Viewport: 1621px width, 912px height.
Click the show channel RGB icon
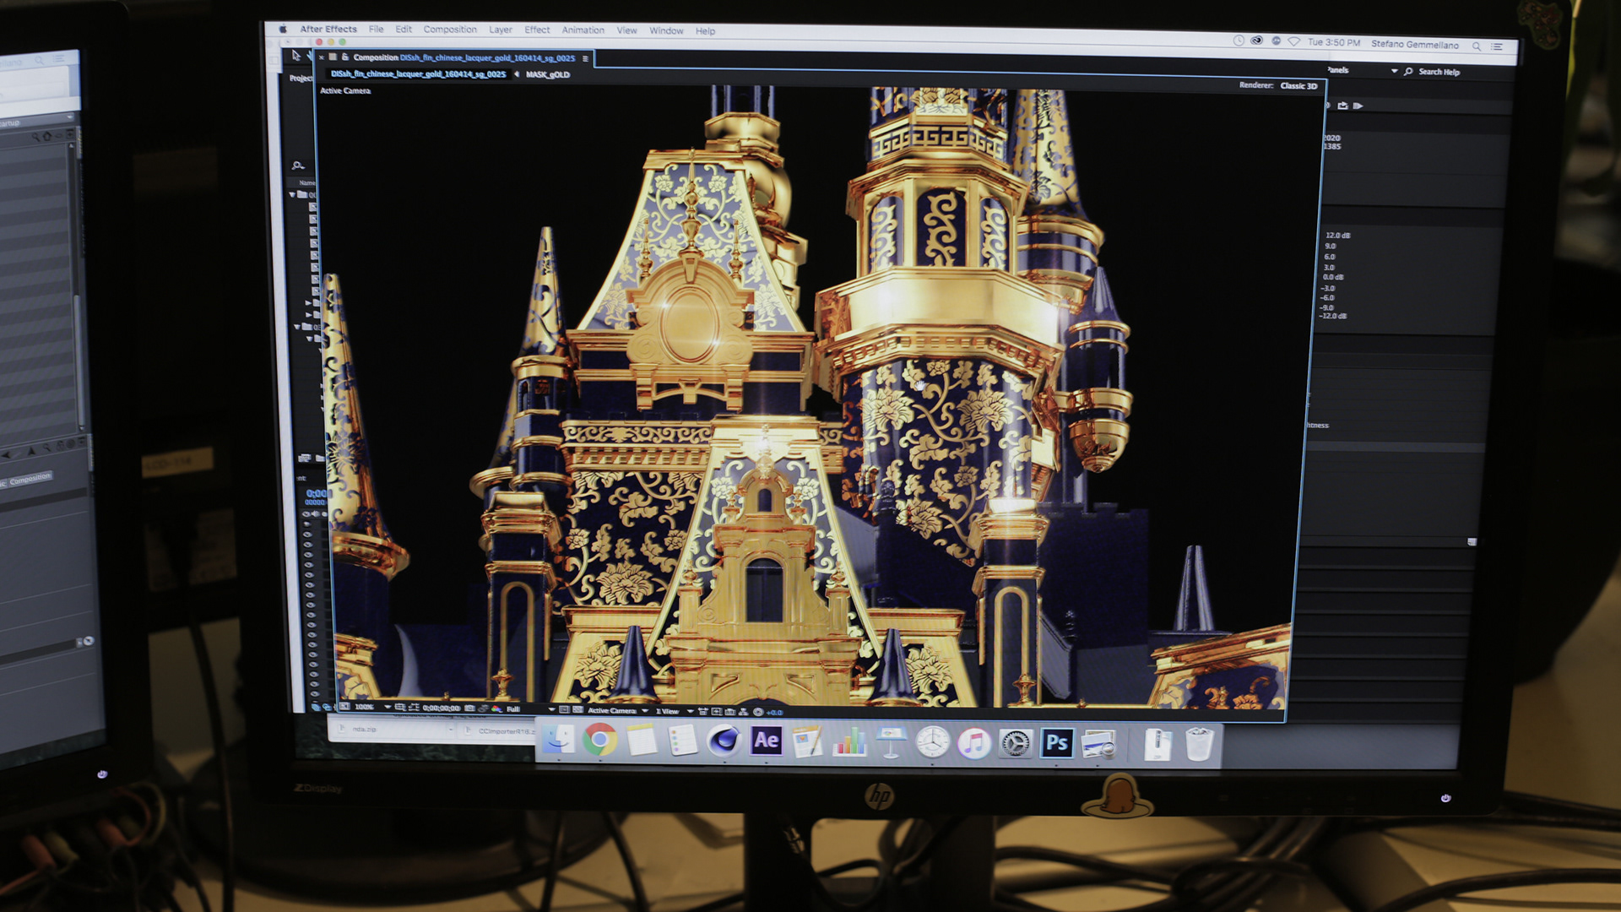click(497, 708)
